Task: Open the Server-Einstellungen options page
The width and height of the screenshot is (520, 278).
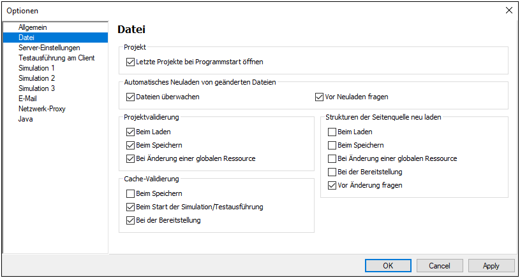Action: 49,48
